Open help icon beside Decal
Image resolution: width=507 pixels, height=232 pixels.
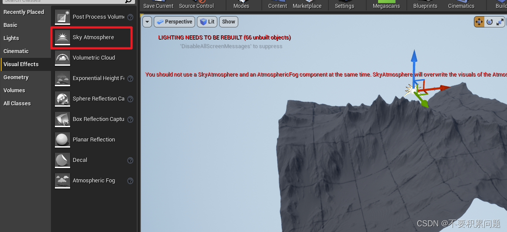coord(130,160)
